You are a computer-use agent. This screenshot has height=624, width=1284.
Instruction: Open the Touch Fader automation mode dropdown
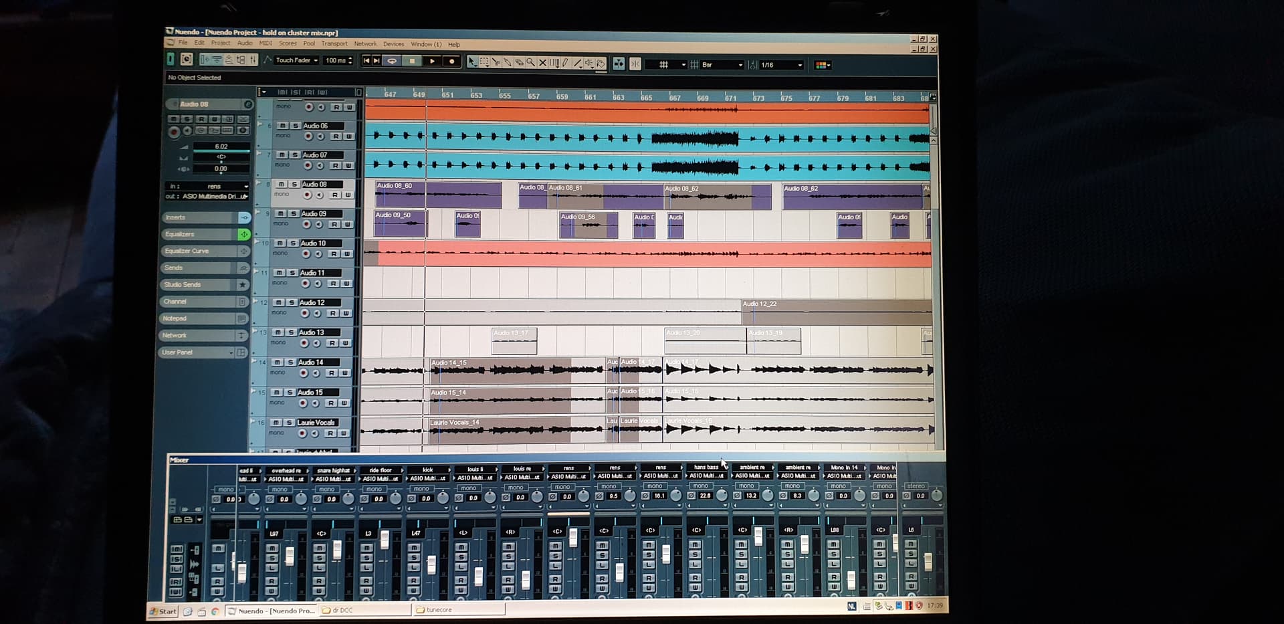coord(297,60)
